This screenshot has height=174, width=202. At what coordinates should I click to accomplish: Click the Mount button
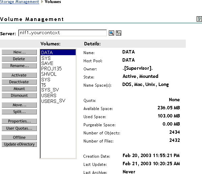19,89
